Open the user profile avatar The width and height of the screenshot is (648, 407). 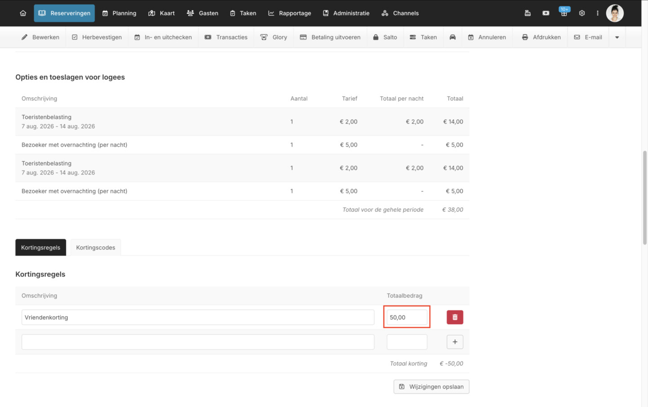click(615, 13)
